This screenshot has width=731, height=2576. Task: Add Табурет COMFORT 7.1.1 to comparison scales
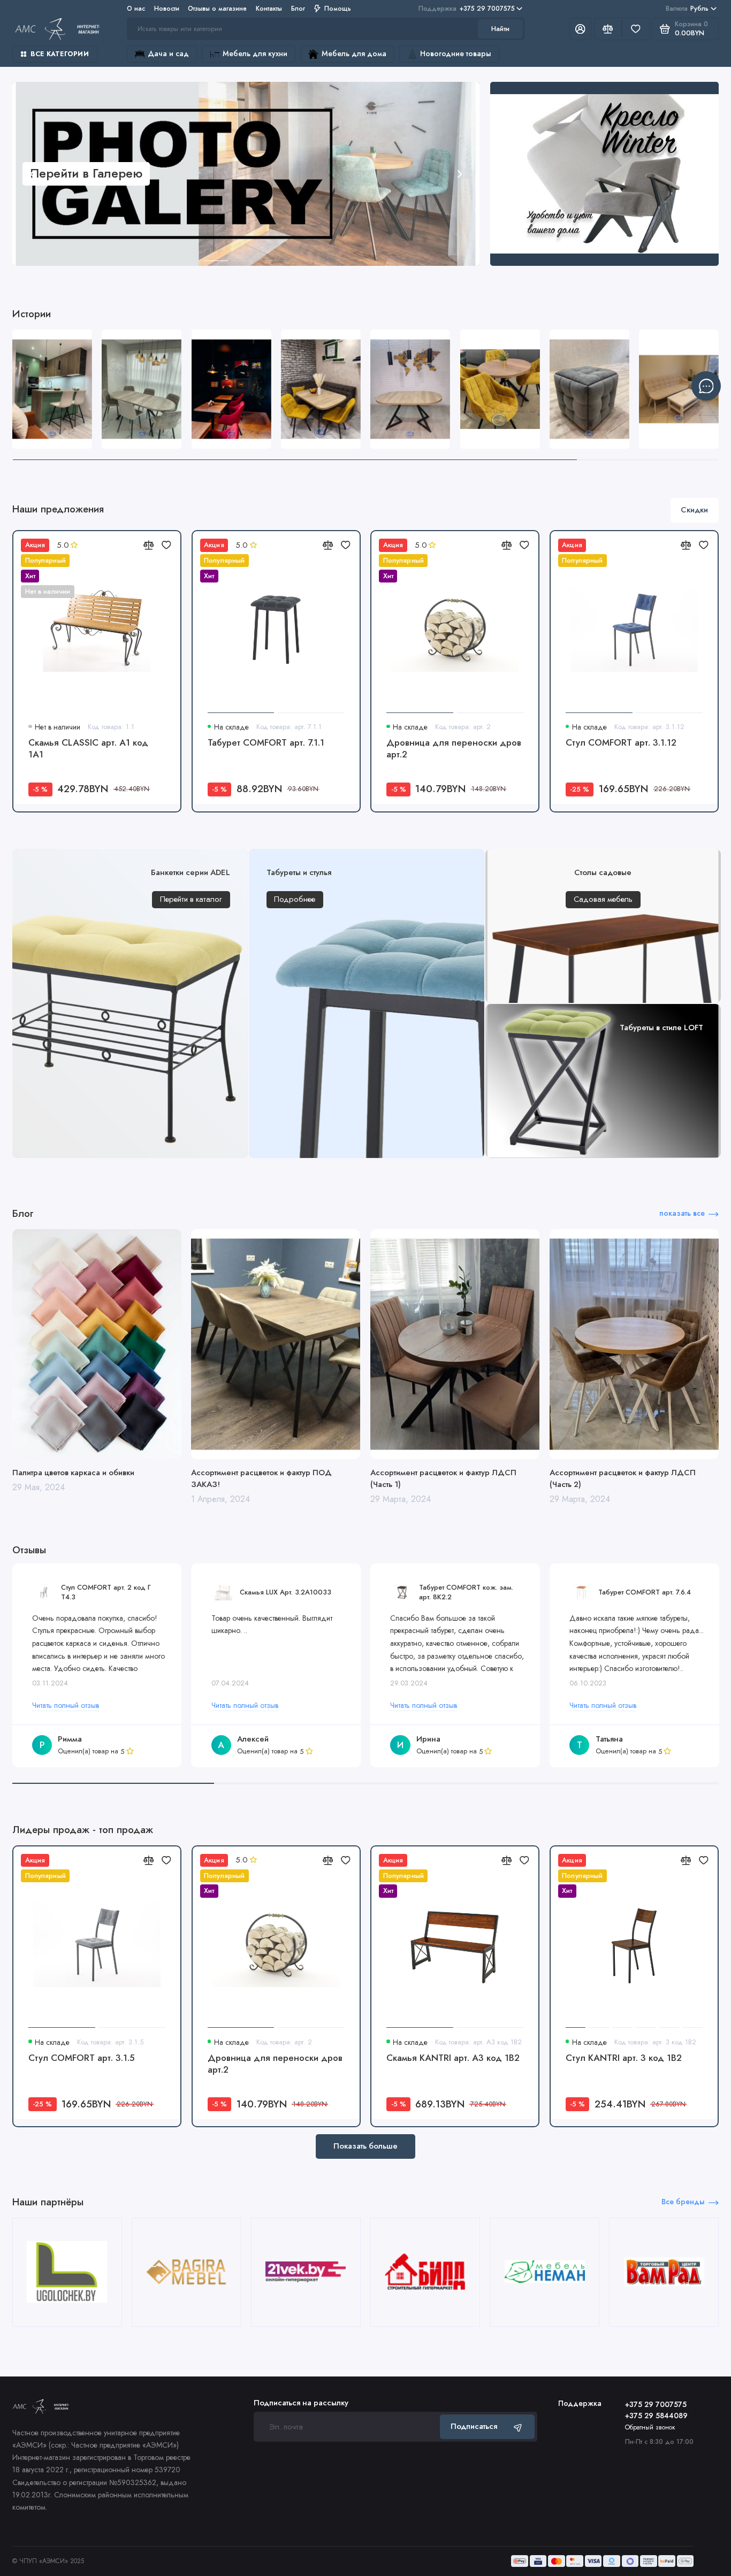coord(327,545)
